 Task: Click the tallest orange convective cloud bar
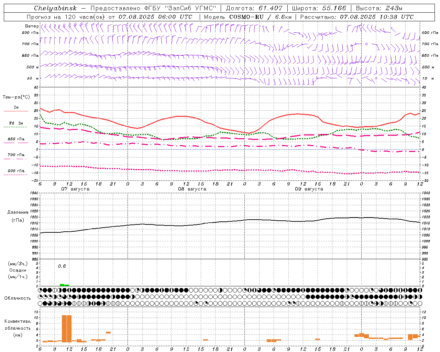tap(67, 328)
